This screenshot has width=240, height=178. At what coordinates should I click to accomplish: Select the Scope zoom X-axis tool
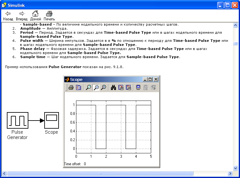point(96,87)
